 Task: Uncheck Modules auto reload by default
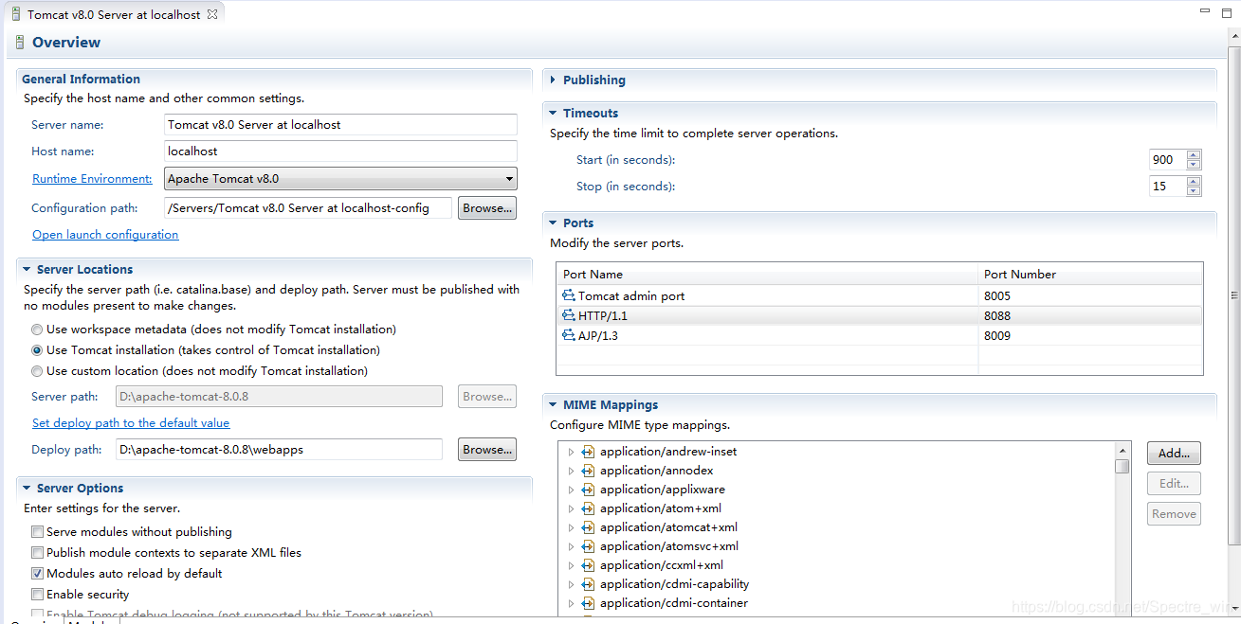[x=37, y=574]
